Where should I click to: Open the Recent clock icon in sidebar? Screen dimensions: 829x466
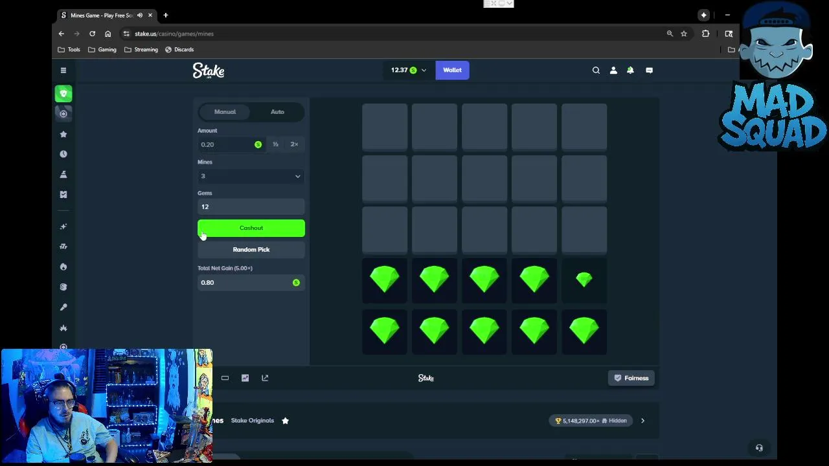click(x=63, y=154)
